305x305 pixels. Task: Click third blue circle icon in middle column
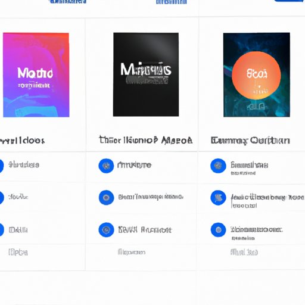pyautogui.click(x=107, y=230)
